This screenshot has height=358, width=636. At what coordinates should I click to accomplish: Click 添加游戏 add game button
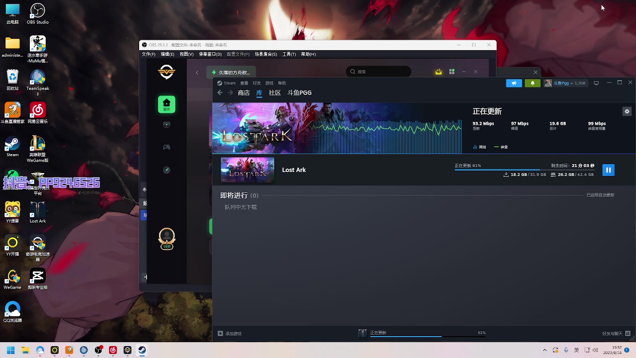click(x=230, y=334)
